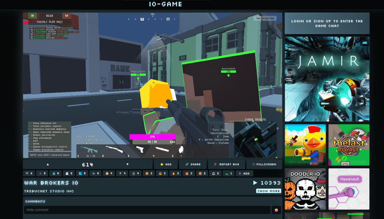Image resolution: width=384 pixels, height=219 pixels.
Task: Add a new tag with plus Add
Action: coord(244,174)
